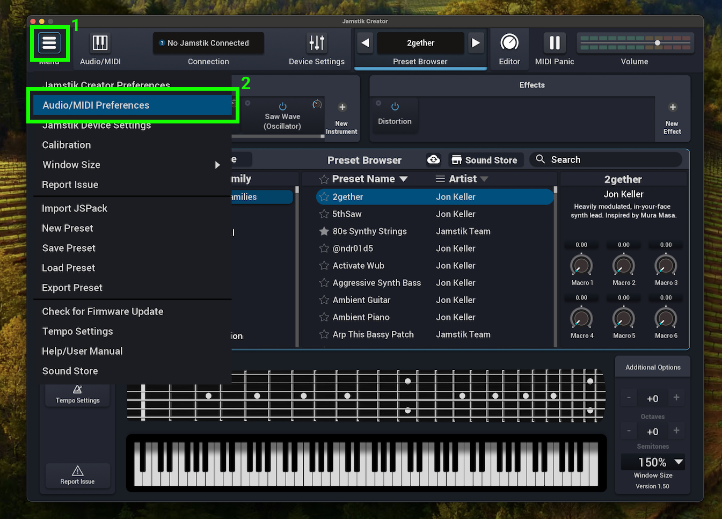The width and height of the screenshot is (722, 519).
Task: Click star icon in Preset Name header
Action: coord(324,179)
